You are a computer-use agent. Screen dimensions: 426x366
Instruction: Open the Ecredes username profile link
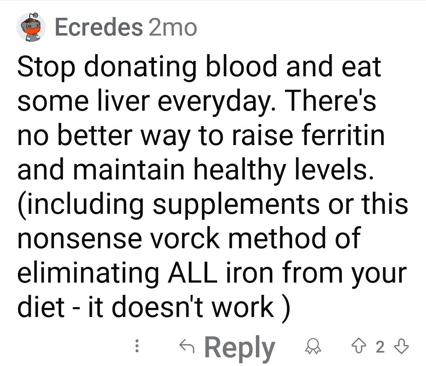click(x=99, y=27)
